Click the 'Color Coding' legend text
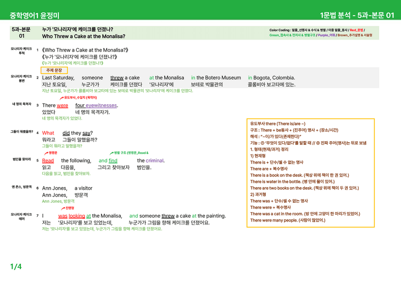This screenshot has height=283, width=401. tap(321, 32)
